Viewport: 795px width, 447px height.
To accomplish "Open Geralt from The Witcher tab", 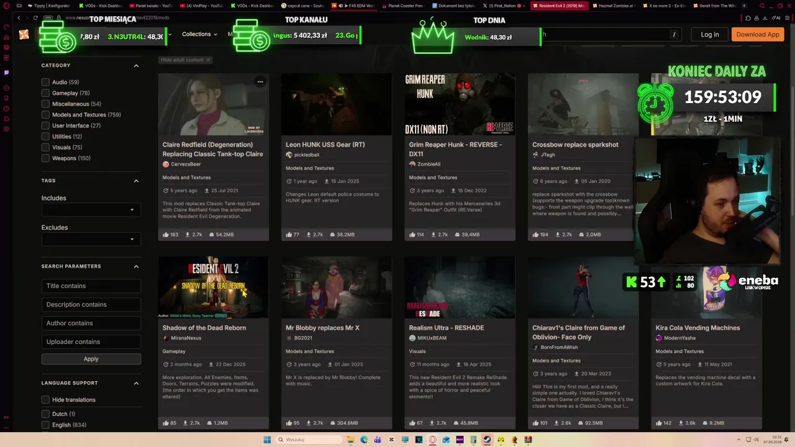I will coord(716,6).
